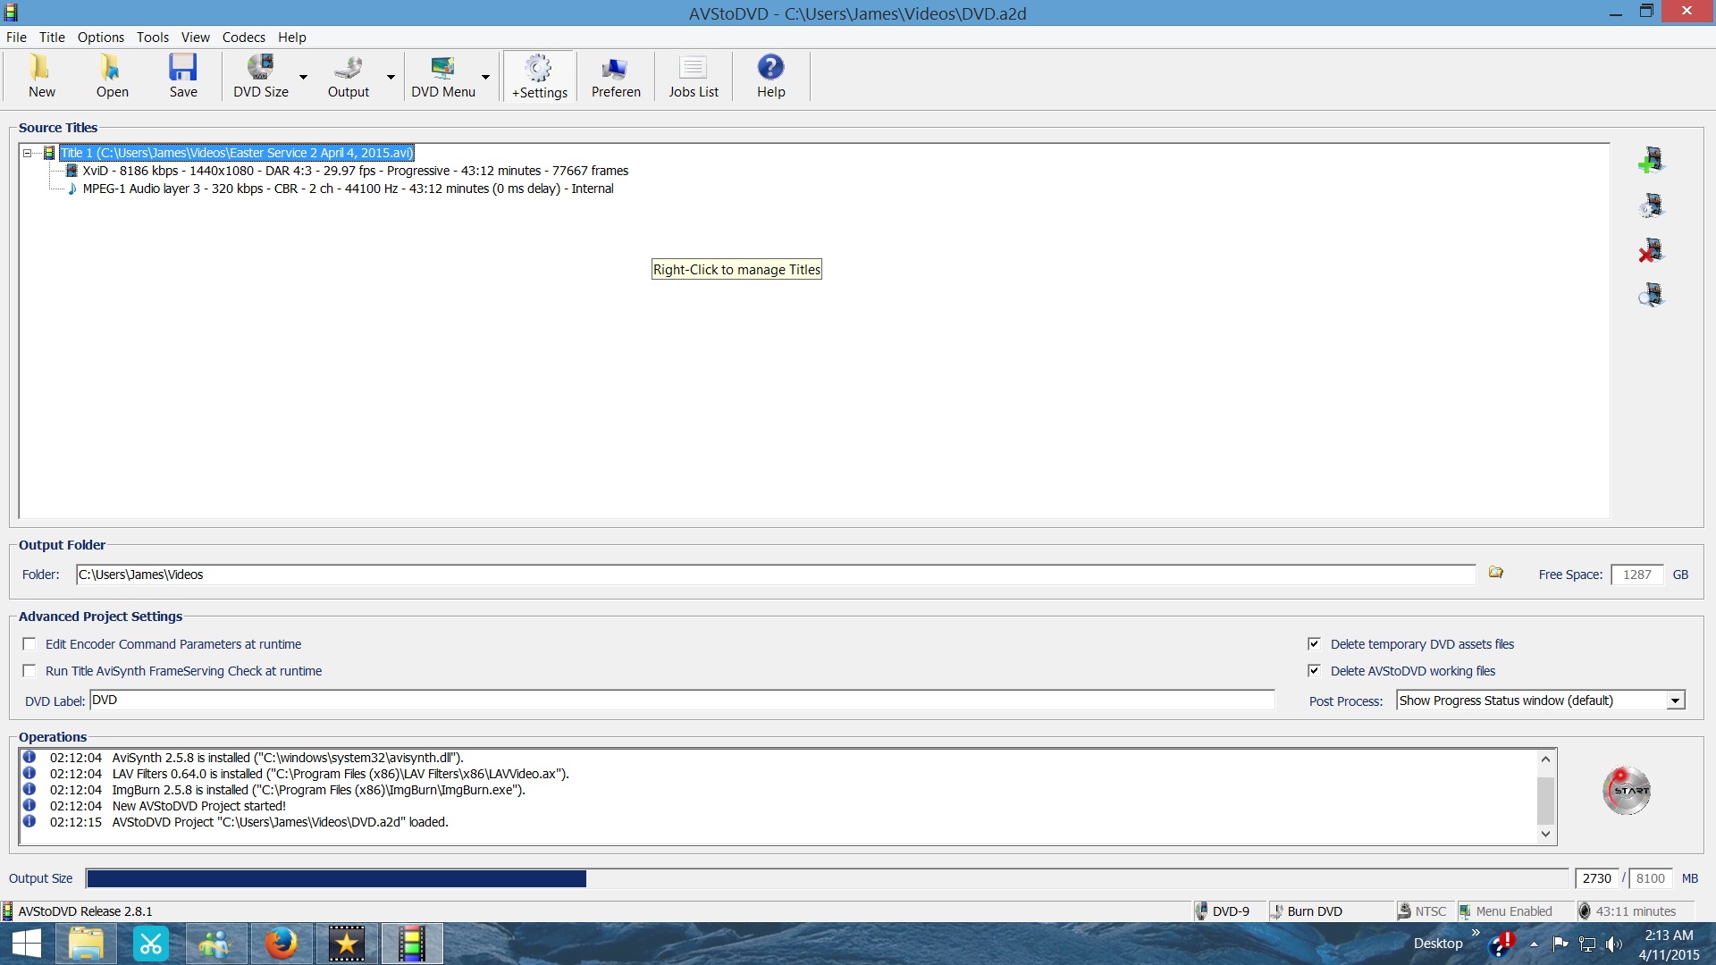Select the Title 1 Easter Service row
Image resolution: width=1716 pixels, height=965 pixels.
[x=237, y=153]
